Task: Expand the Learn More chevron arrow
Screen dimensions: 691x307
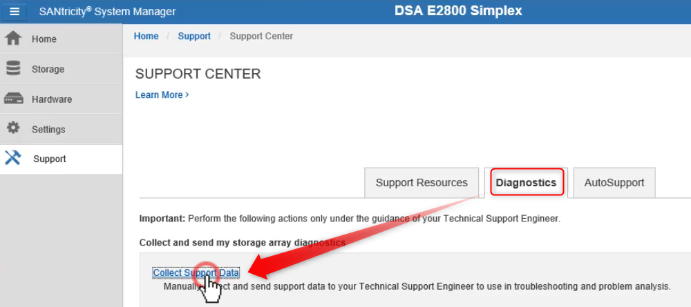Action: [x=187, y=95]
